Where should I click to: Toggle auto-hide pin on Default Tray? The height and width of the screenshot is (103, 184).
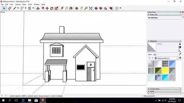(x=180, y=12)
